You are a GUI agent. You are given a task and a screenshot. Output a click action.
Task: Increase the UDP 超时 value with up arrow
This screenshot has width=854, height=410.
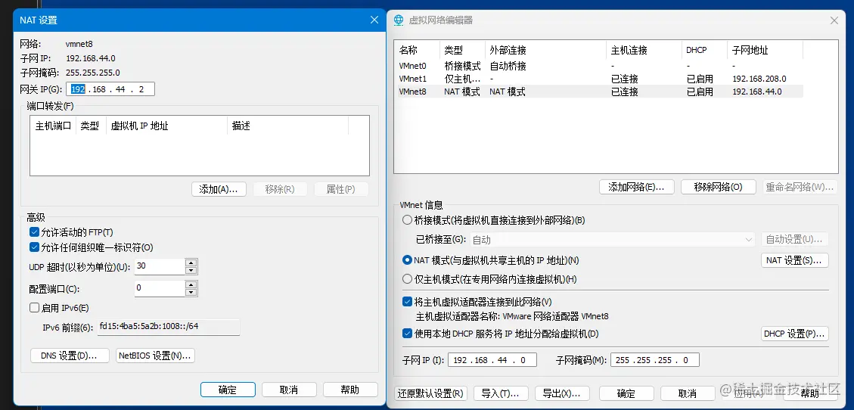coord(191,263)
